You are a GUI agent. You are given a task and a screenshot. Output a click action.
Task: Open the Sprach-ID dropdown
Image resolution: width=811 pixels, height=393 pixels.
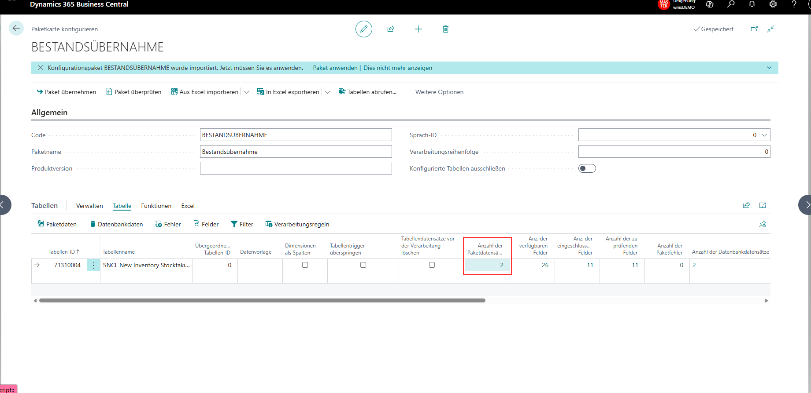coord(764,135)
